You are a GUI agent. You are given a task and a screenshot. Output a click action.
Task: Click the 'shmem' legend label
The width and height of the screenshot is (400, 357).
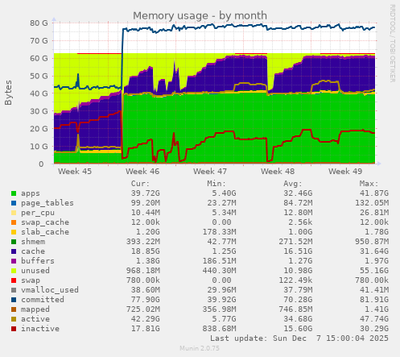(33, 242)
